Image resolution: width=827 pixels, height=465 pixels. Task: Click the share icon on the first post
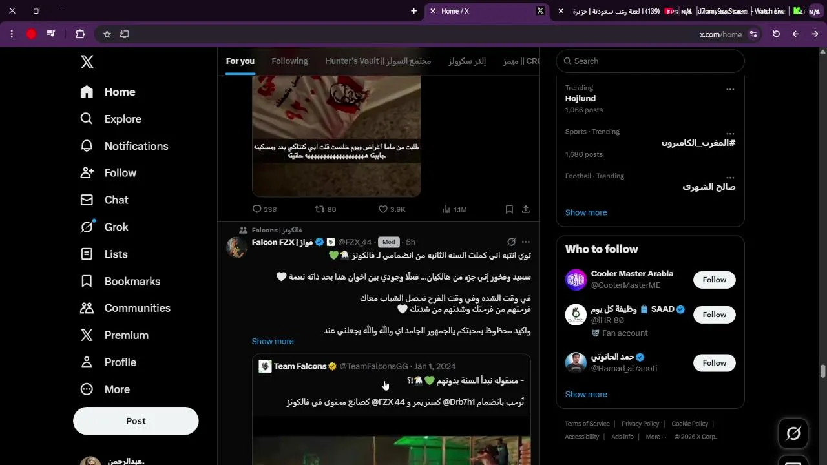[526, 209]
